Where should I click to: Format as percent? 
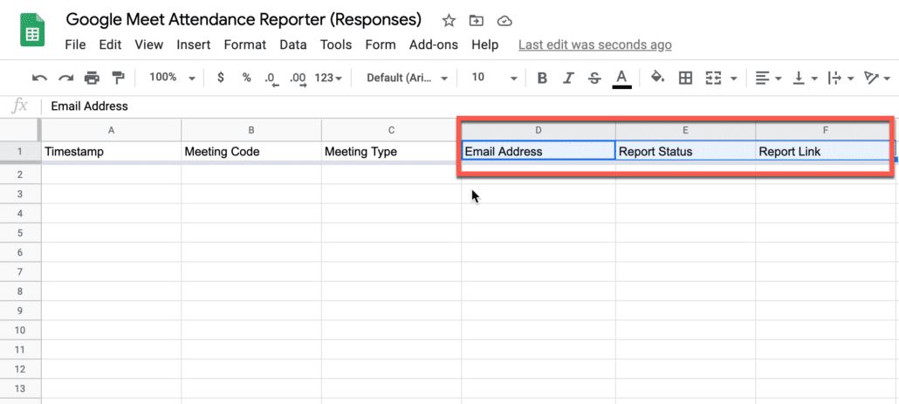coord(246,78)
